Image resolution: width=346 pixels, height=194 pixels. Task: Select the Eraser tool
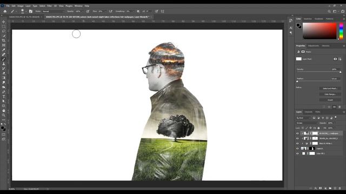(x=4, y=73)
